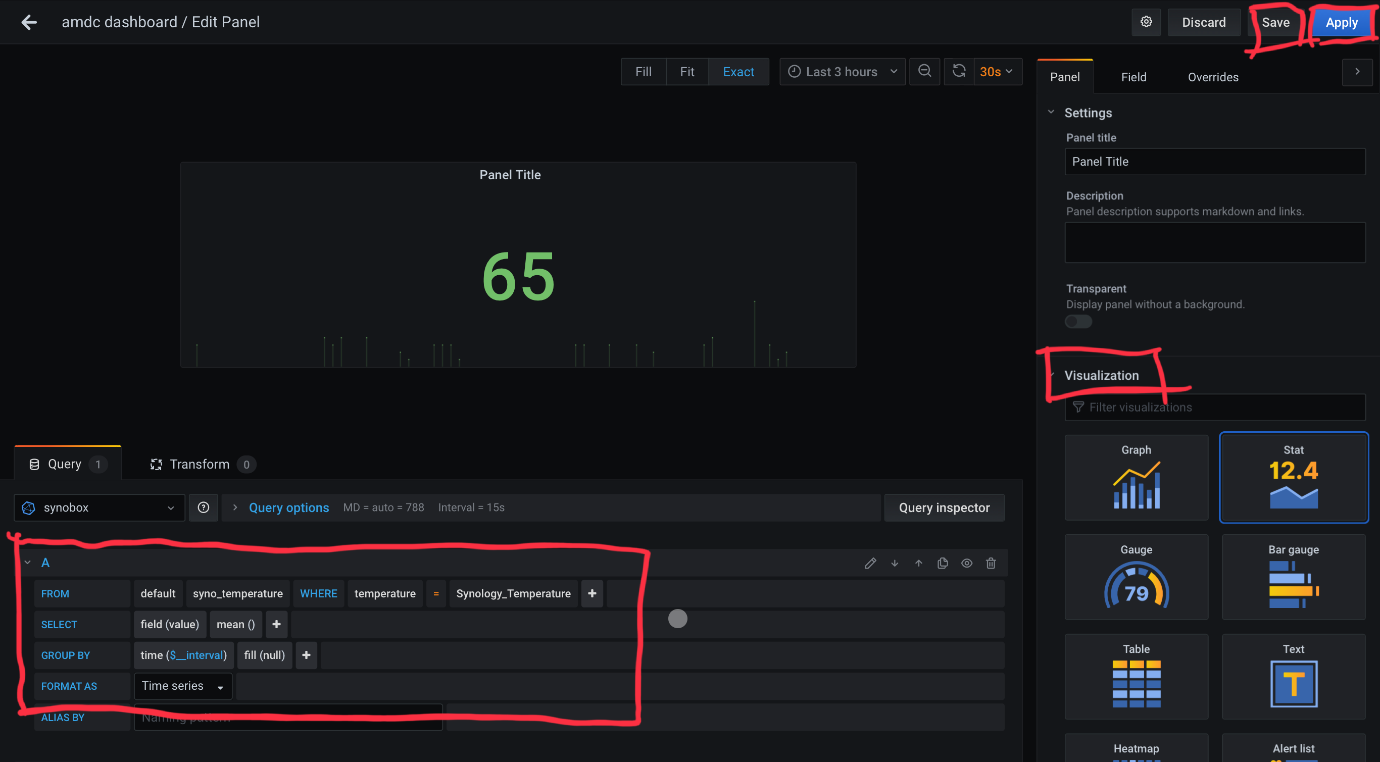Collapse the options side pane arrow

point(1357,71)
